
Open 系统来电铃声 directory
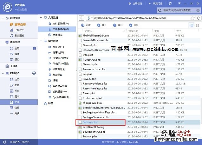tap(57, 86)
